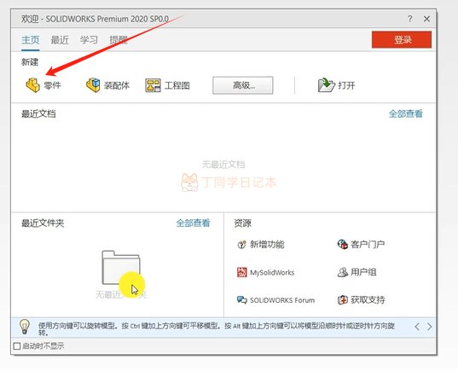View all recent folders 全部查看 link
This screenshot has height=371, width=458.
point(193,223)
